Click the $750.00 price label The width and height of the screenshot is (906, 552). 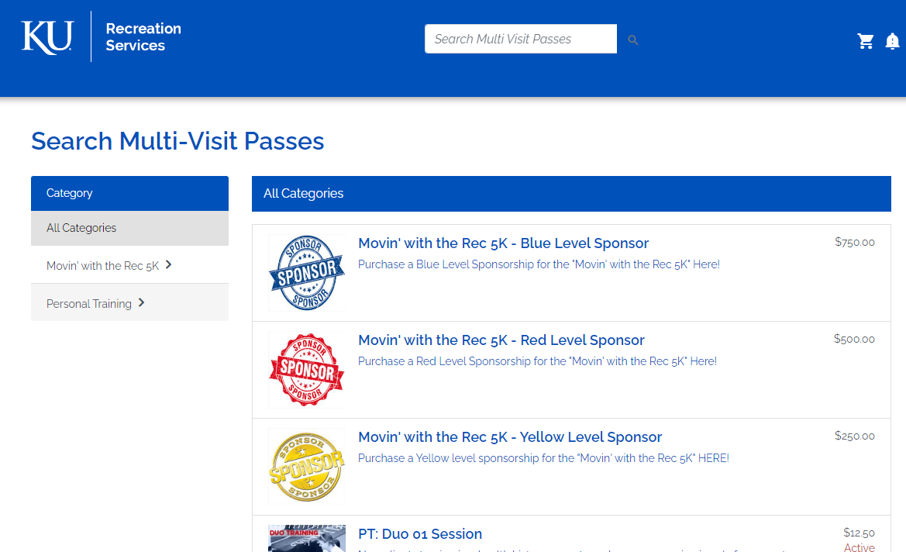tap(854, 242)
